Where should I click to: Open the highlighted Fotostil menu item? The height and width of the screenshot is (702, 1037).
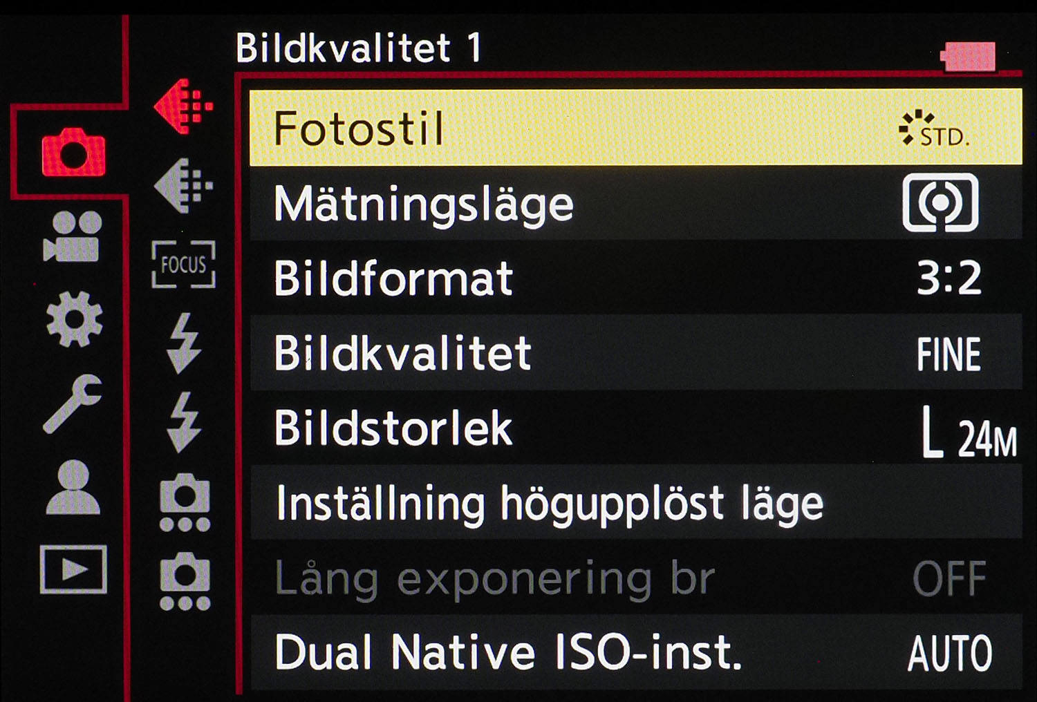click(635, 128)
